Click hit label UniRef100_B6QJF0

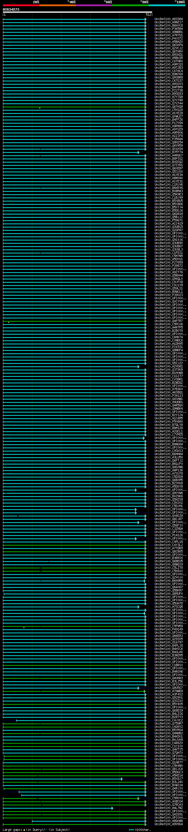pos(169,464)
